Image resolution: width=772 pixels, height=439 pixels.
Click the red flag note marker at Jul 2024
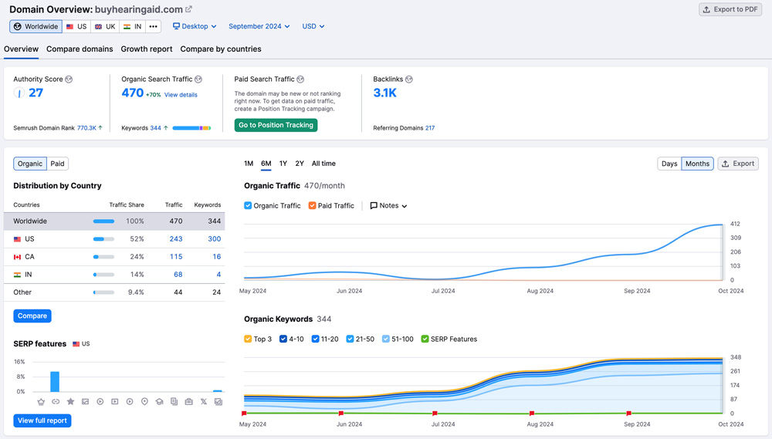click(435, 414)
